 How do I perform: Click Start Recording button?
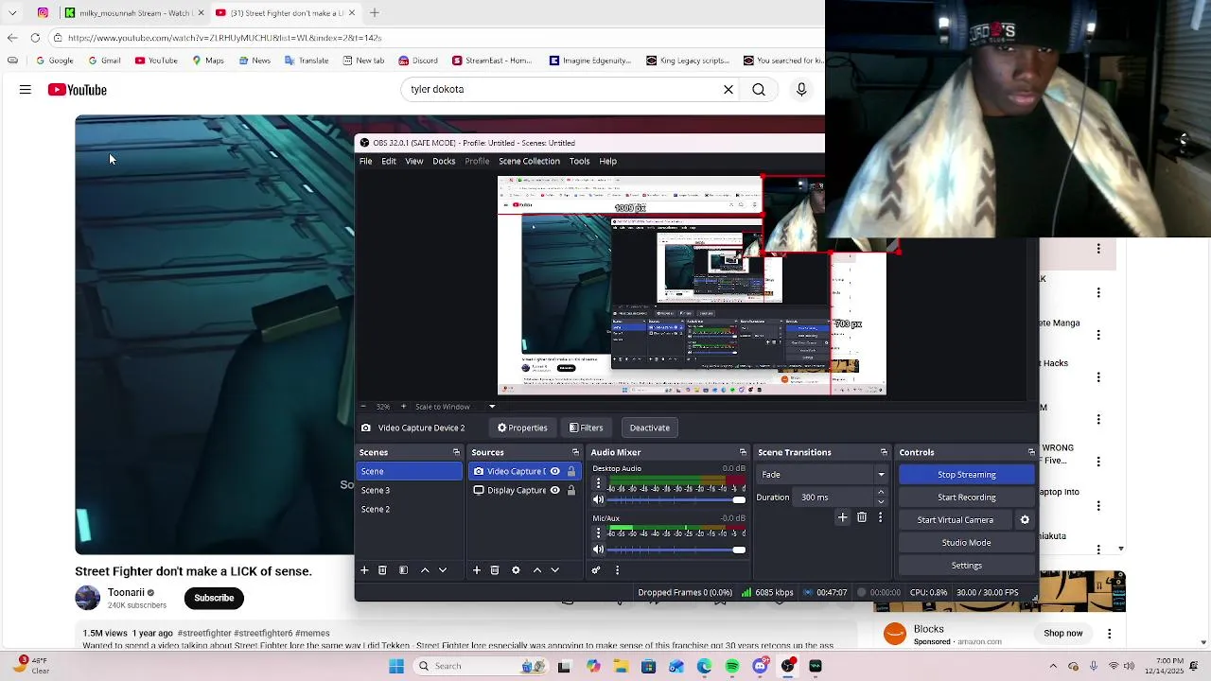tap(966, 498)
